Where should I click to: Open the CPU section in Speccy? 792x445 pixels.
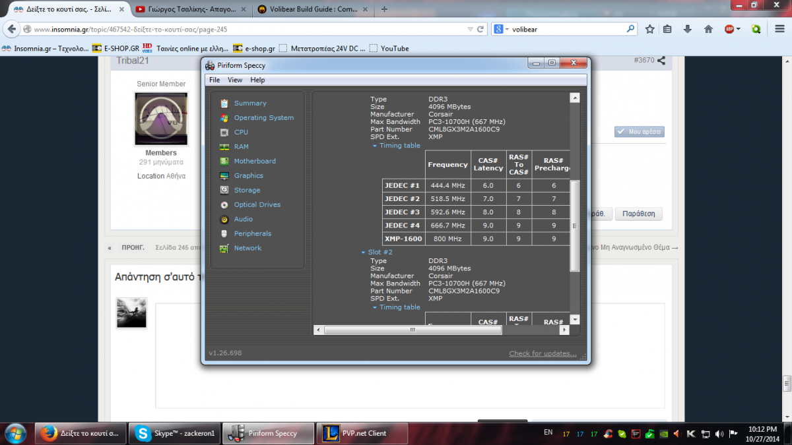[241, 133]
